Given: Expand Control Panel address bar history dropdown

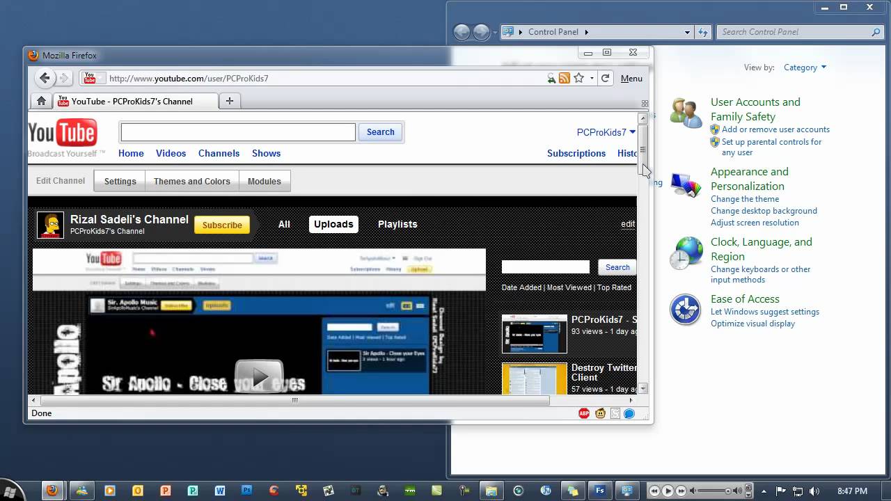Looking at the screenshot, I should click(687, 32).
